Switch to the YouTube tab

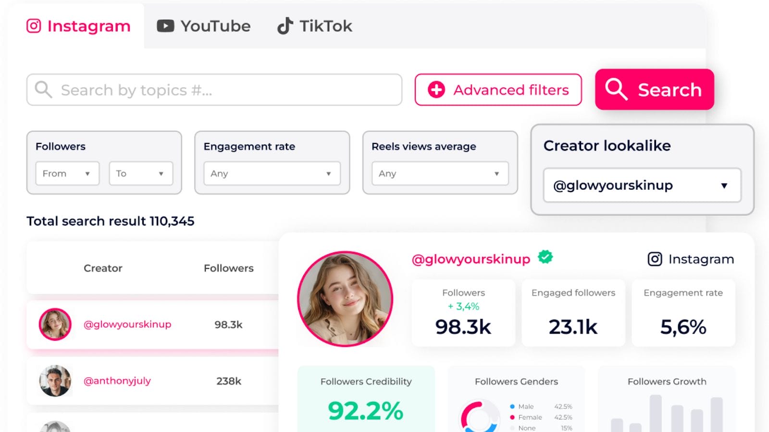204,26
